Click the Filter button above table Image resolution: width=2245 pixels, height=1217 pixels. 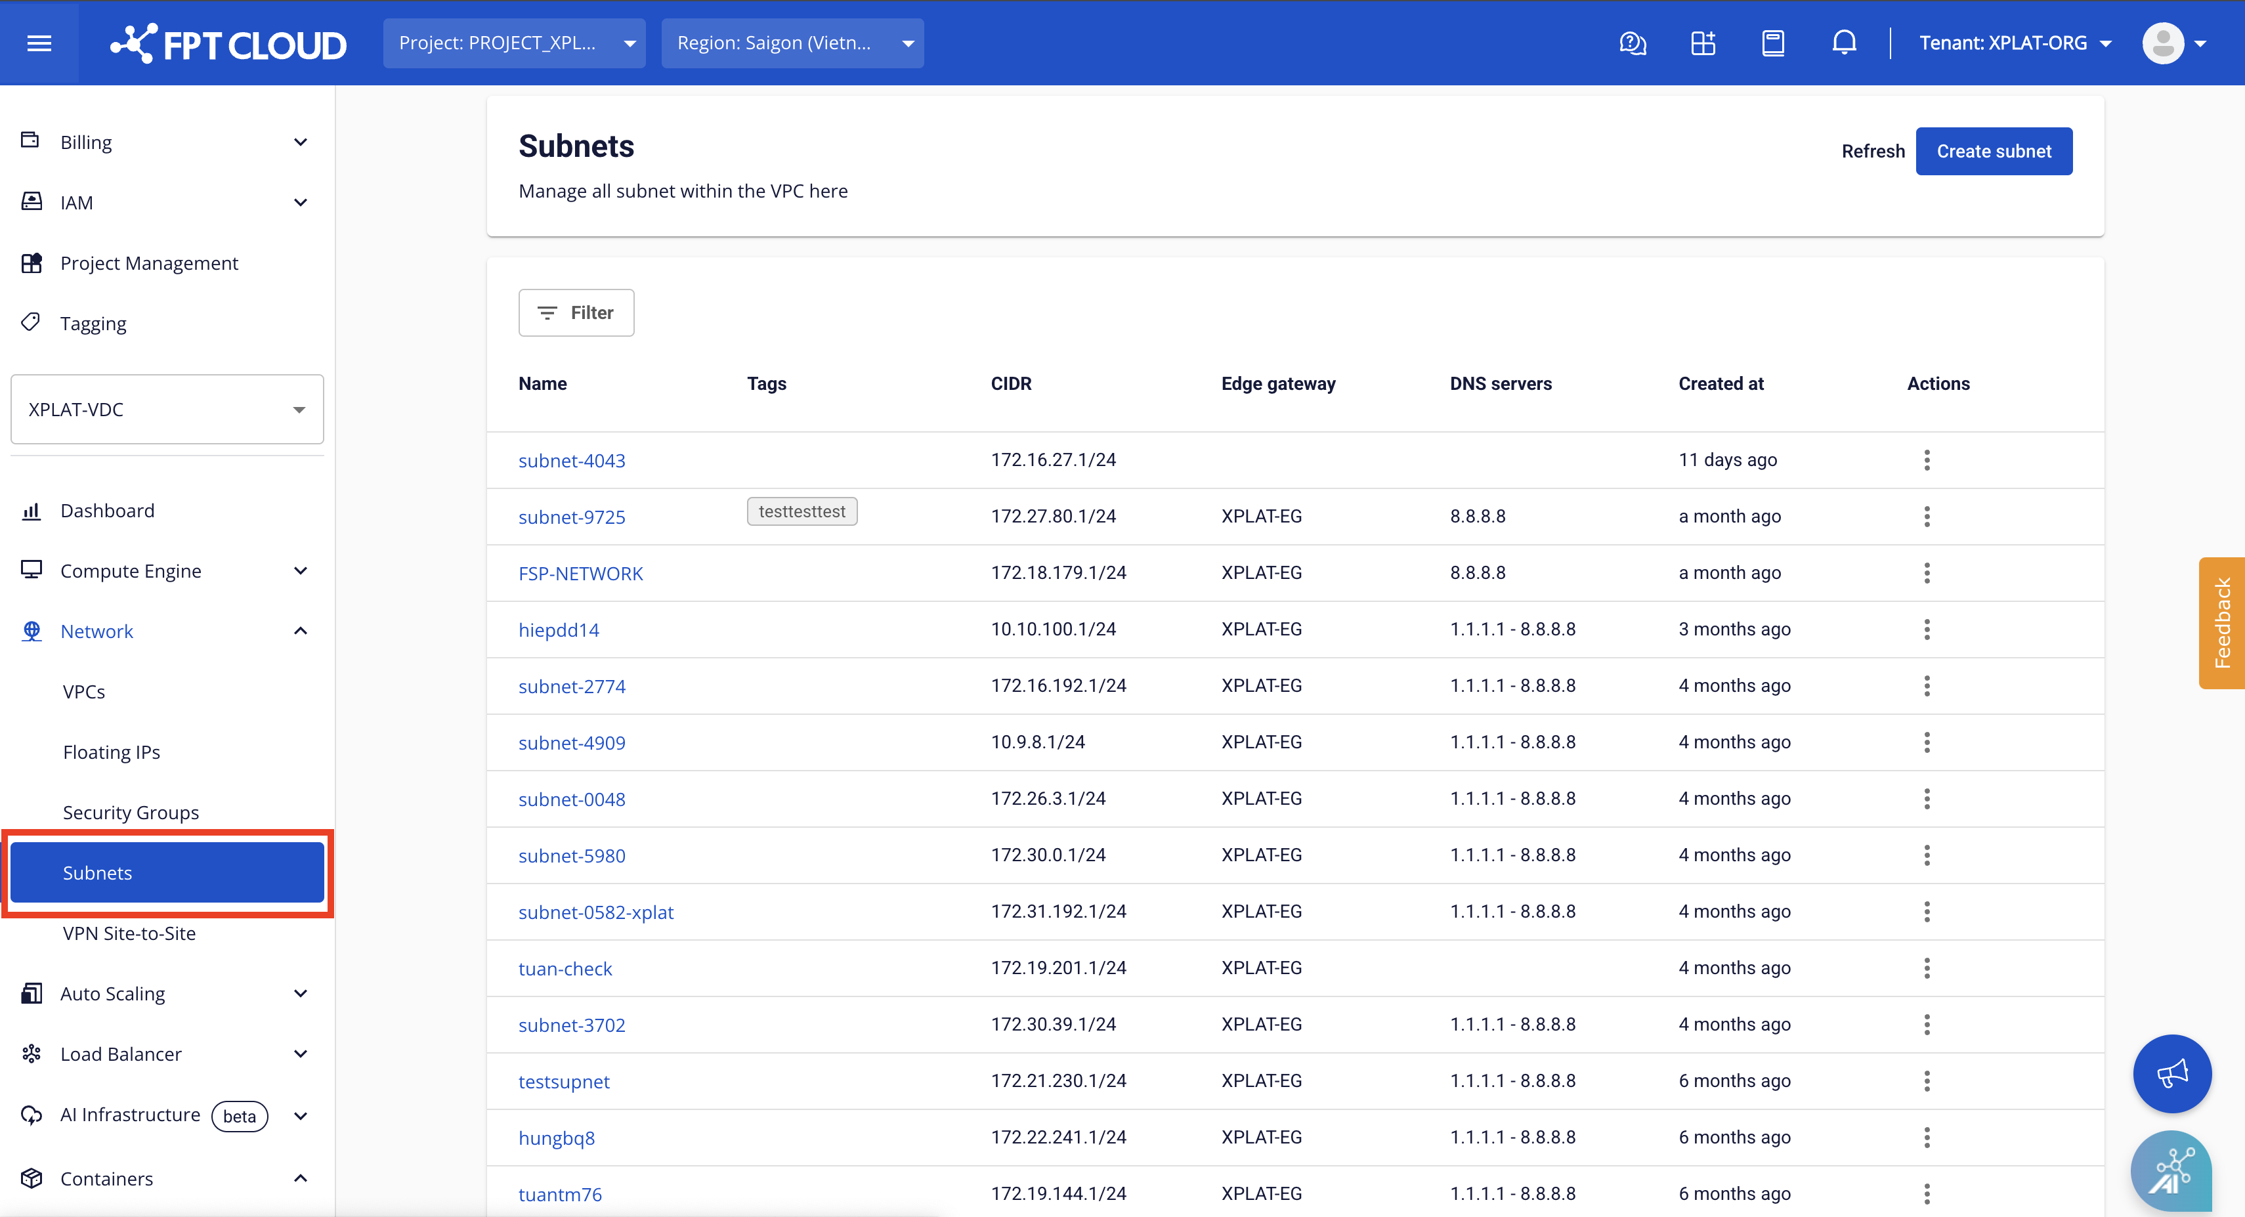[x=576, y=312]
